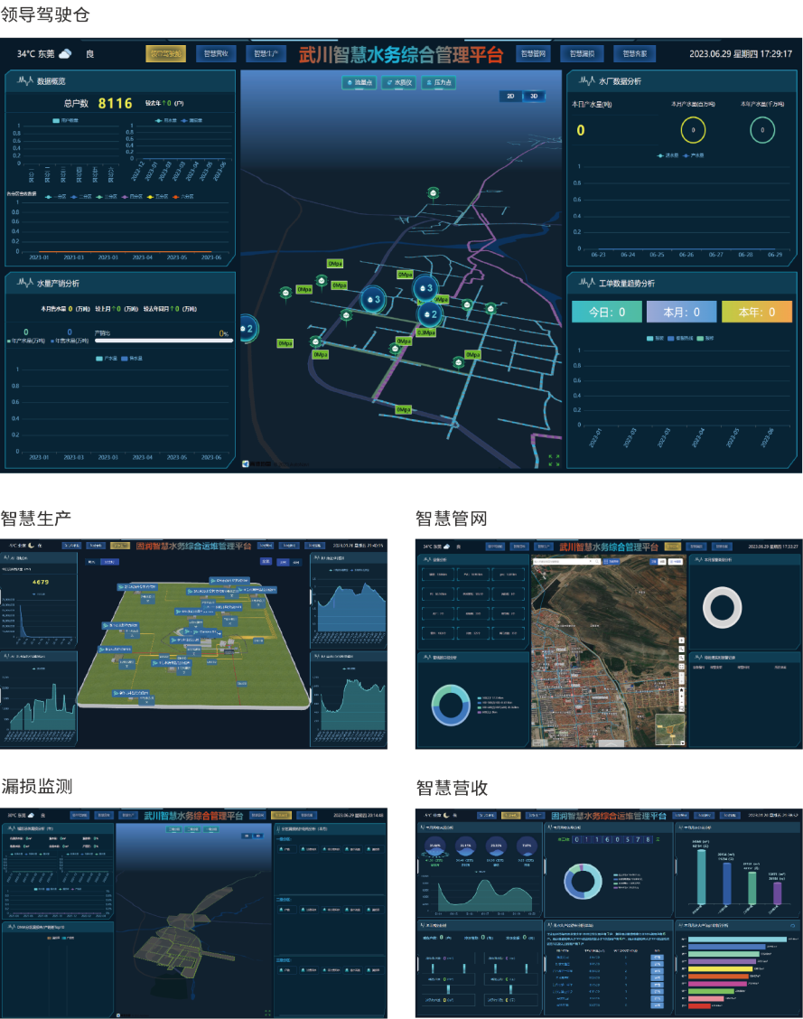
Task: Click the 本日产水量 value 0
Action: (580, 130)
